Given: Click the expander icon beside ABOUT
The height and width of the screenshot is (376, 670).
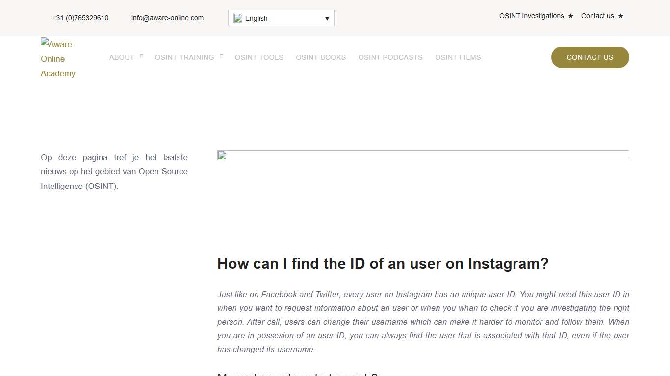Looking at the screenshot, I should click(141, 55).
